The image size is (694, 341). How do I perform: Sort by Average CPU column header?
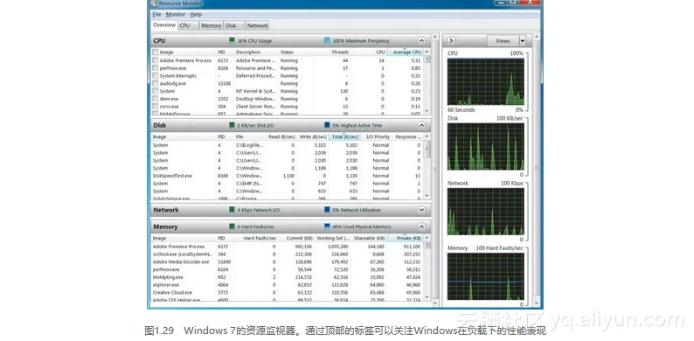click(406, 52)
